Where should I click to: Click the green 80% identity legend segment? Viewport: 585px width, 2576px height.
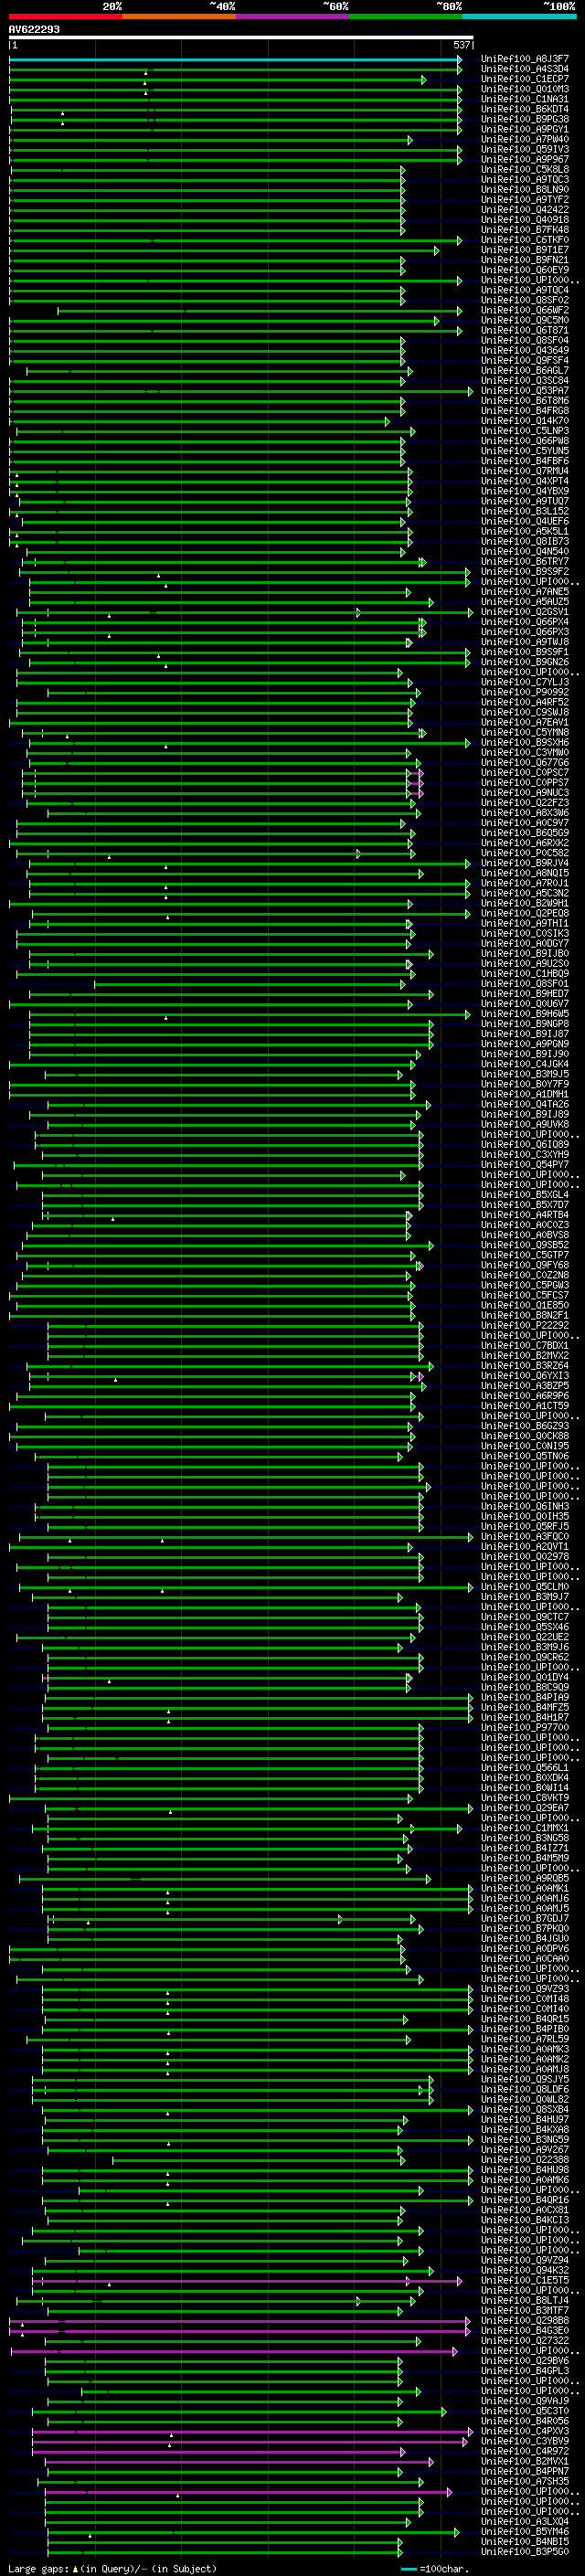coord(405,16)
